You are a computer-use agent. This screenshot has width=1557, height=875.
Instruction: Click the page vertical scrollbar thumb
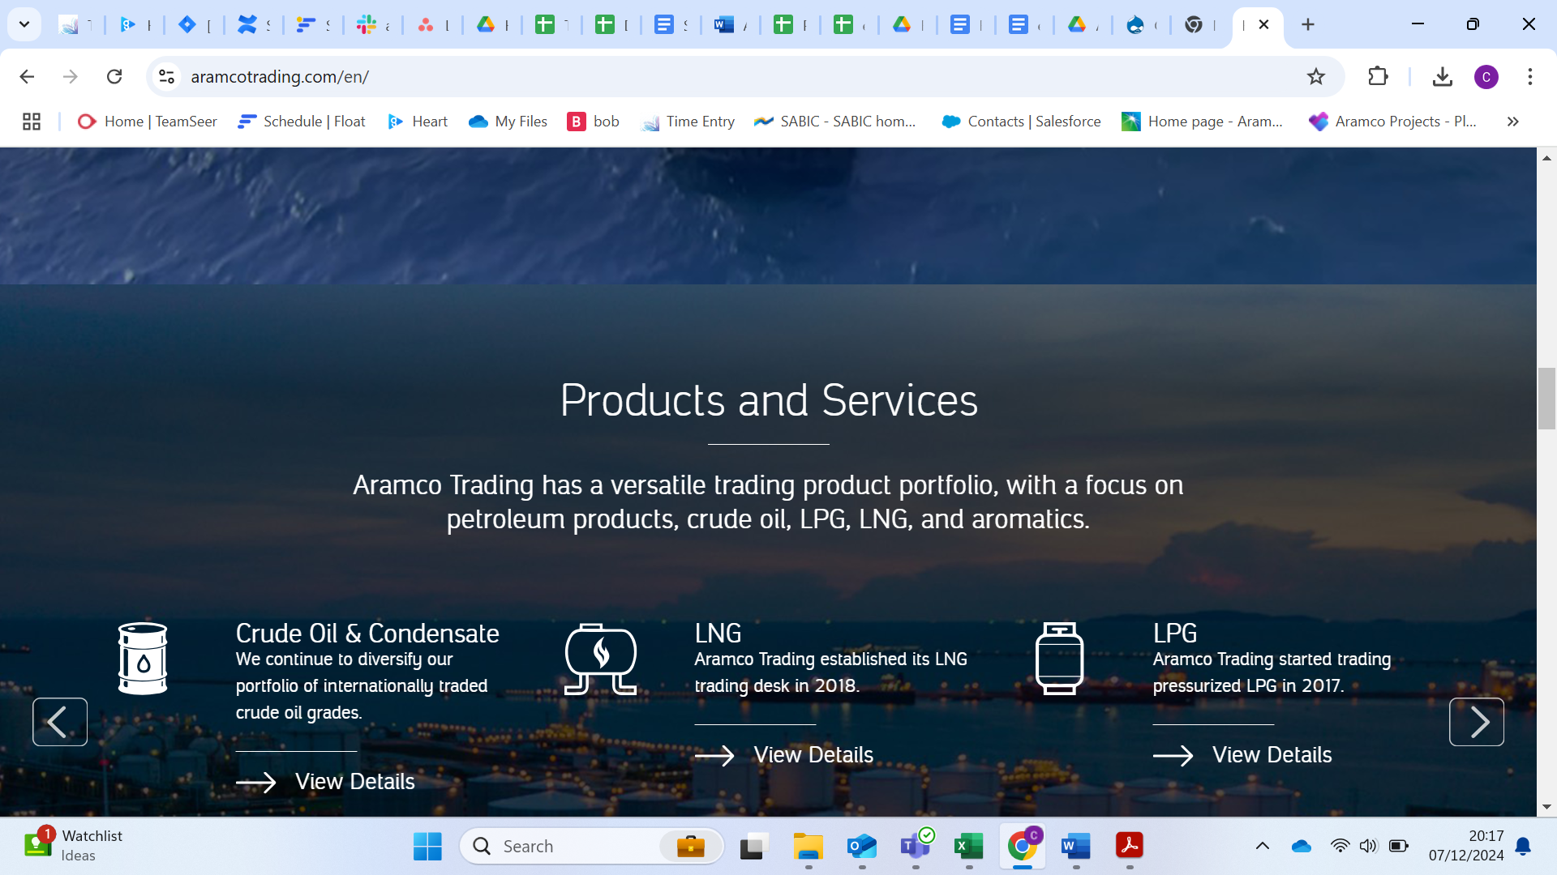1546,399
